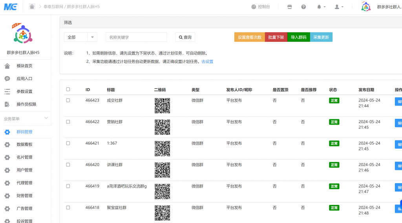Click the 正常 status badge for 466423
Screen dimensions: 402x223
click(x=334, y=101)
